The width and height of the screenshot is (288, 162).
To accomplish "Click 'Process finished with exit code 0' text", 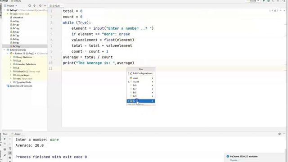I will pyautogui.click(x=51, y=157).
